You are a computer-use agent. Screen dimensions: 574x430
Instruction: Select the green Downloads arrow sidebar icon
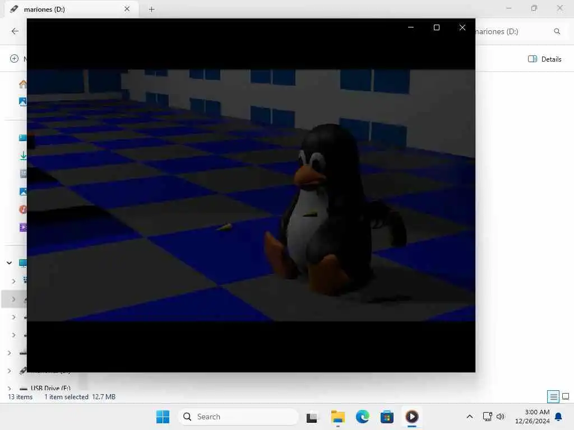pyautogui.click(x=23, y=156)
